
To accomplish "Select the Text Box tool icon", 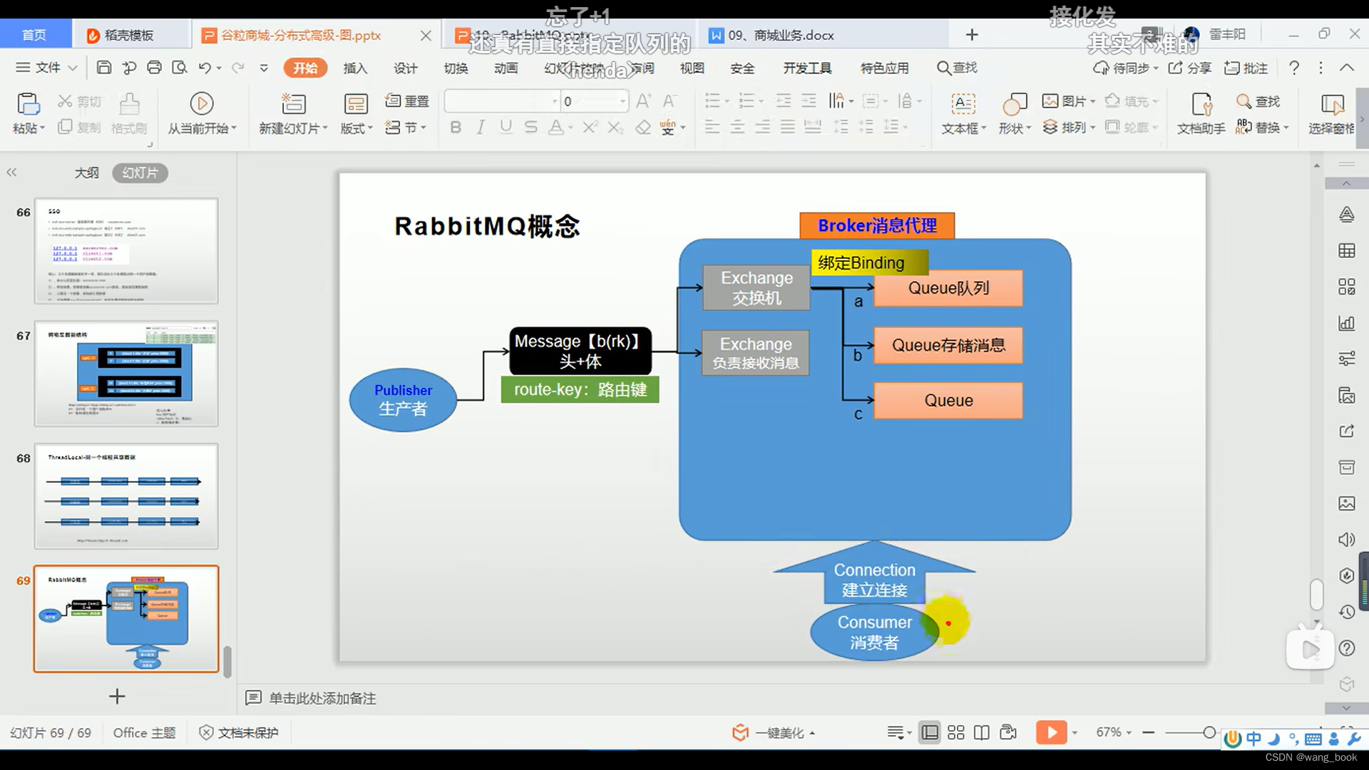I will click(x=961, y=103).
